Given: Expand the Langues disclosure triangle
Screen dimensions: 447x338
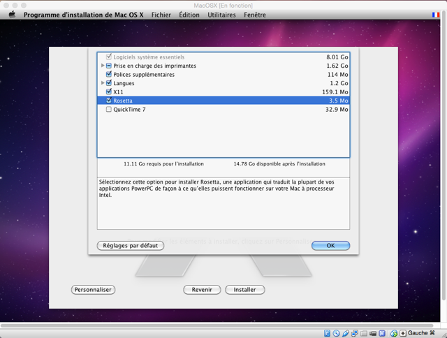Looking at the screenshot, I should tap(103, 83).
